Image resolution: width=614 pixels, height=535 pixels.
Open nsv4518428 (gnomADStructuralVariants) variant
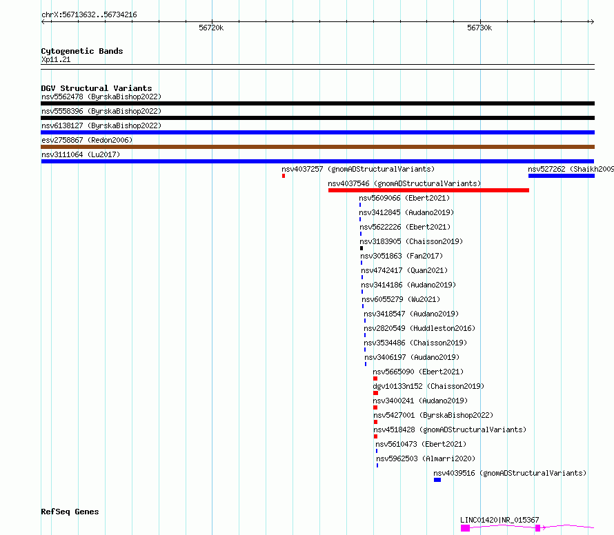[450, 430]
